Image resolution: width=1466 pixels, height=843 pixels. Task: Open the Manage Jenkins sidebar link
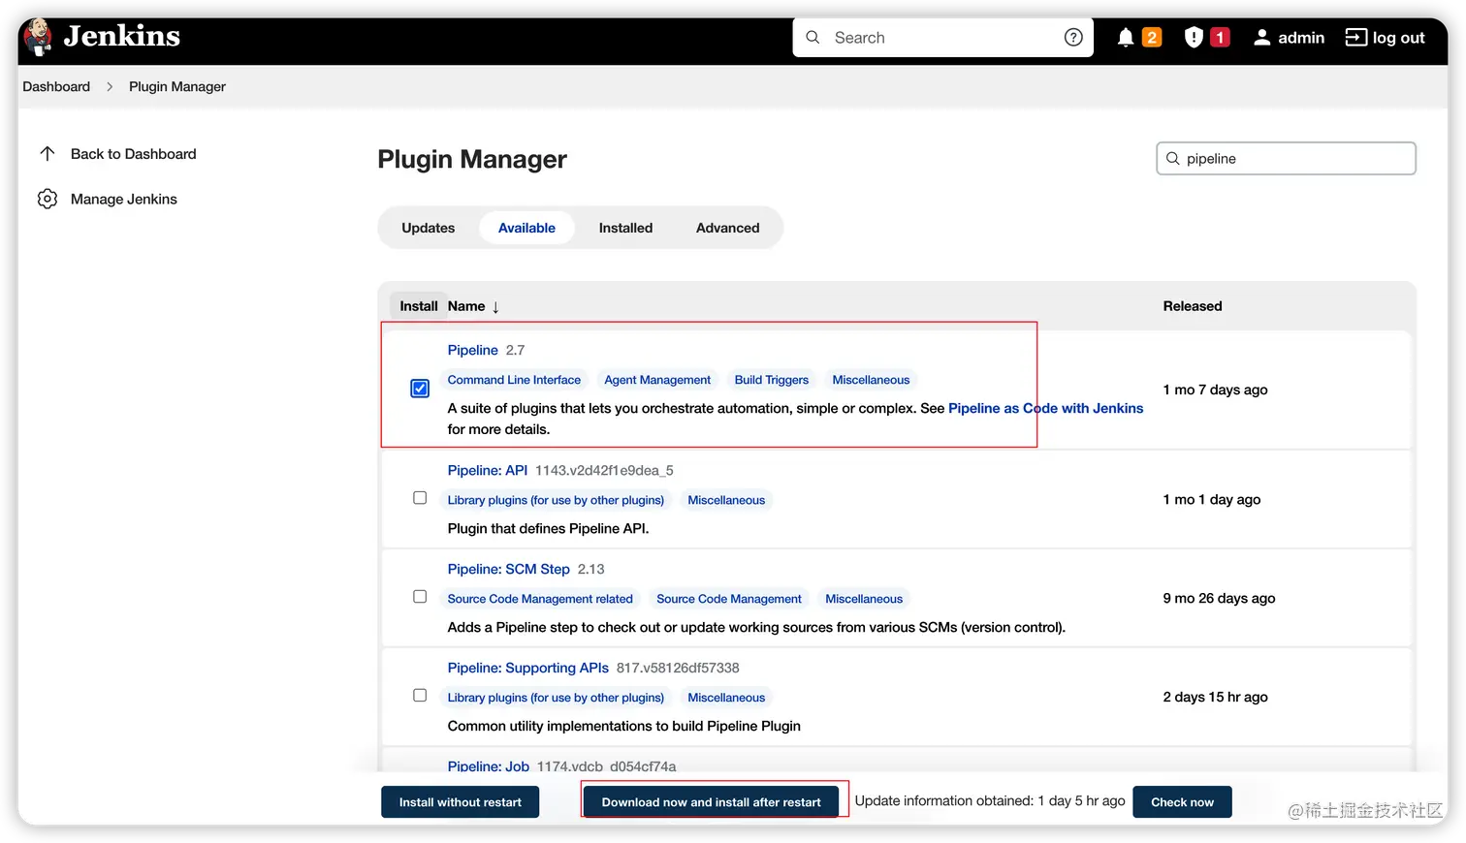point(124,199)
